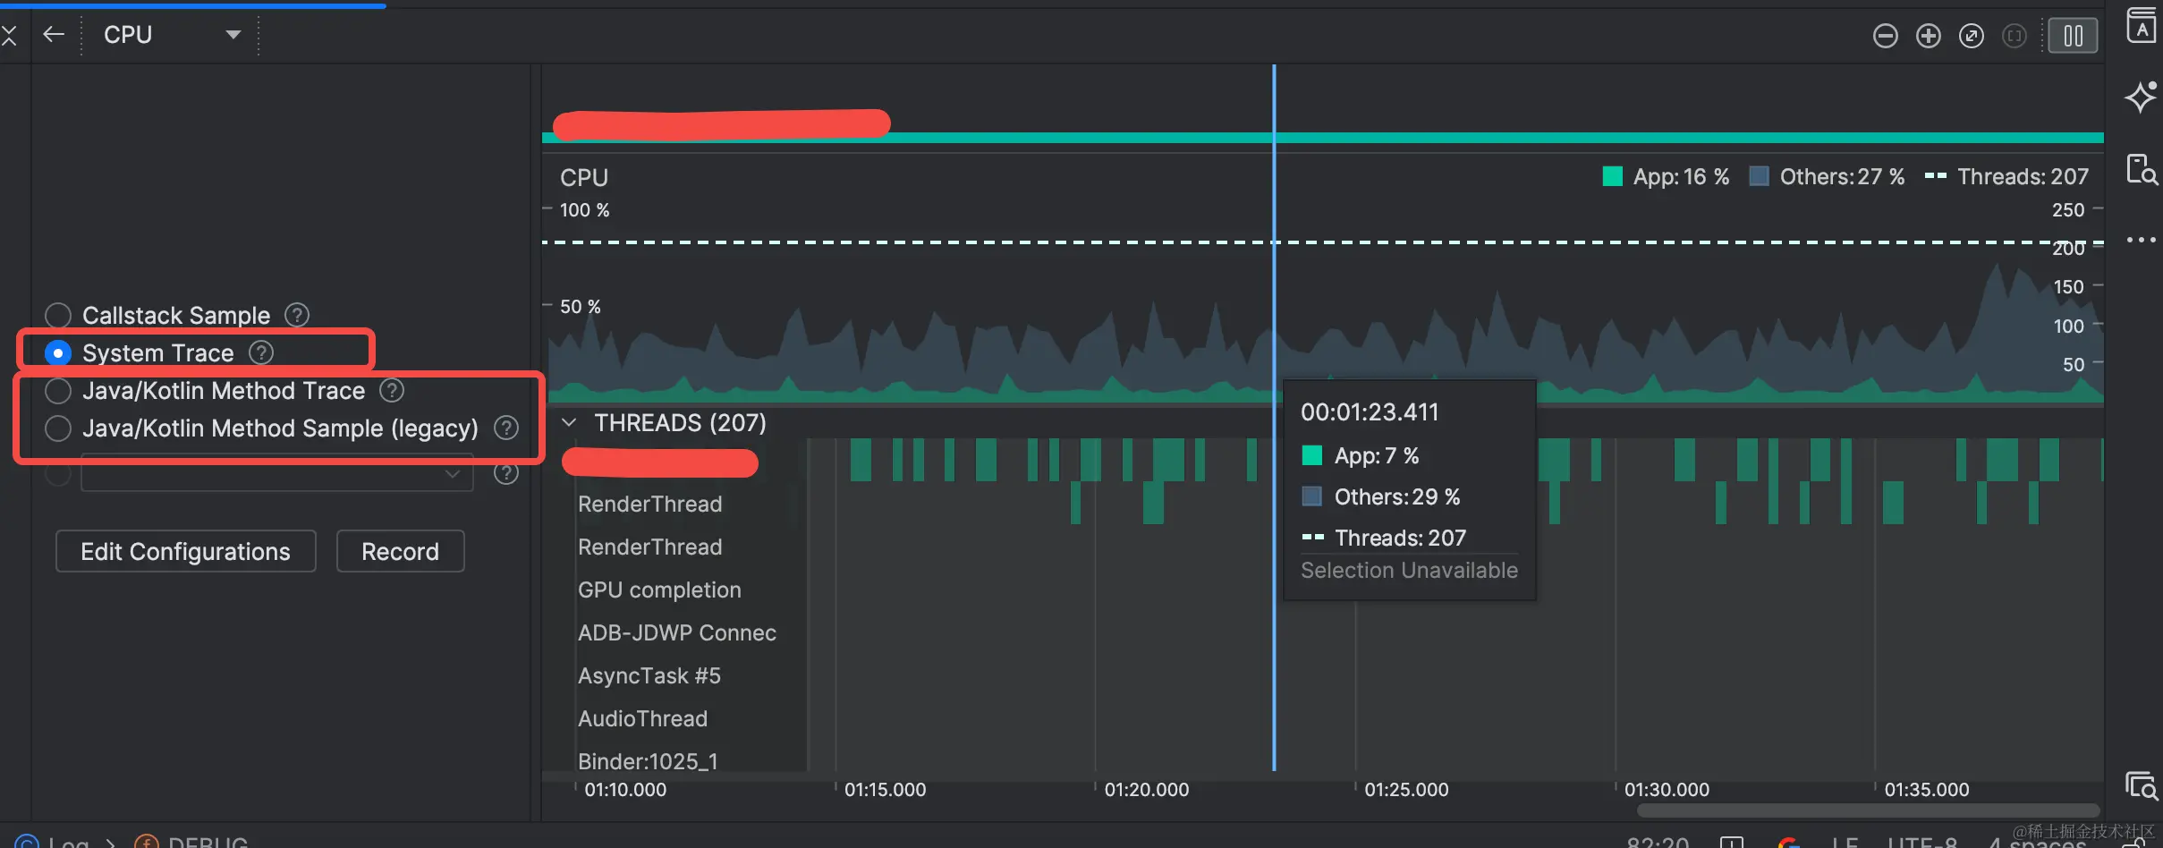Image resolution: width=2163 pixels, height=848 pixels.
Task: Click the 01:35.000 timeline label
Action: (x=1927, y=790)
